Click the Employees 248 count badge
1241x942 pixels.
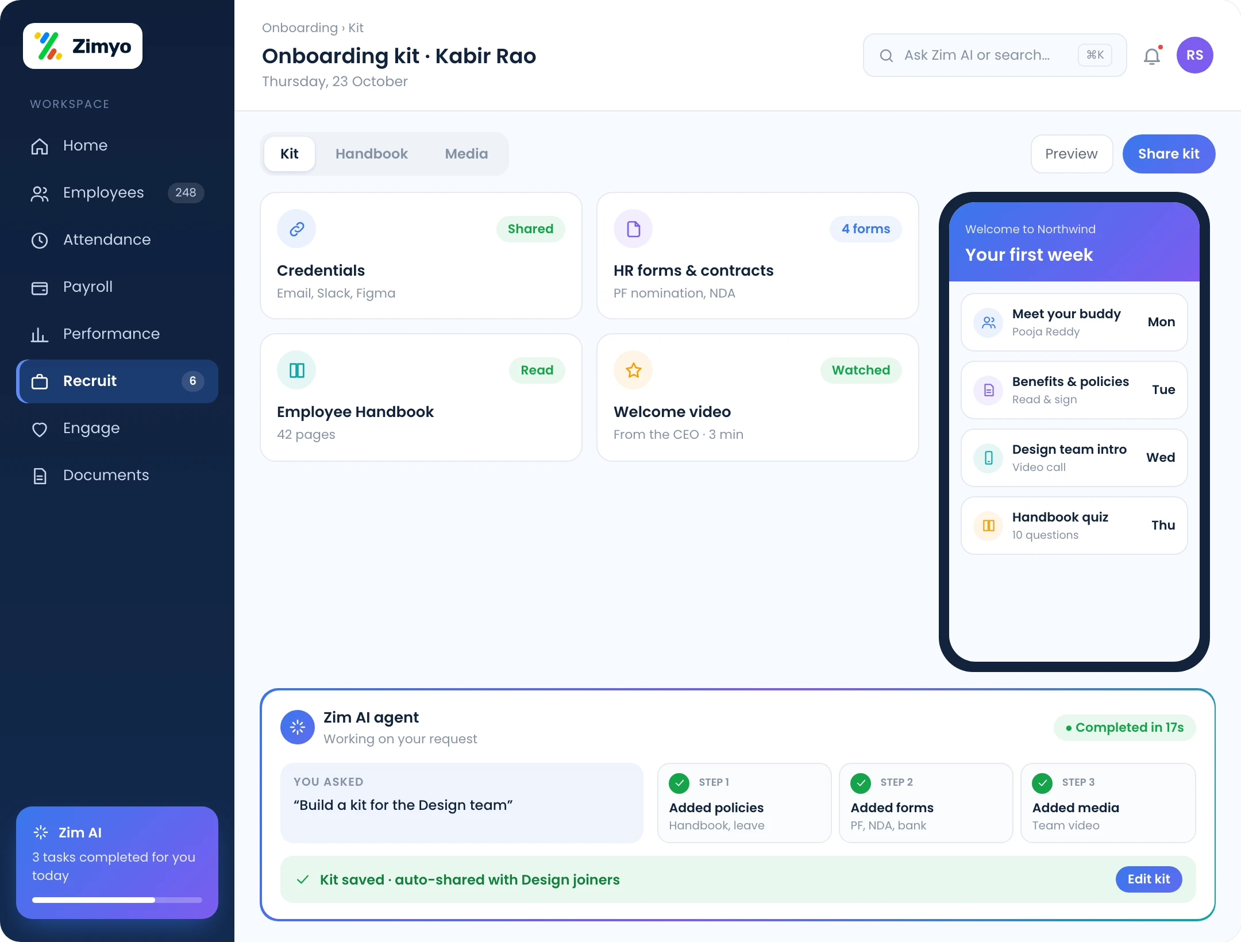point(186,192)
